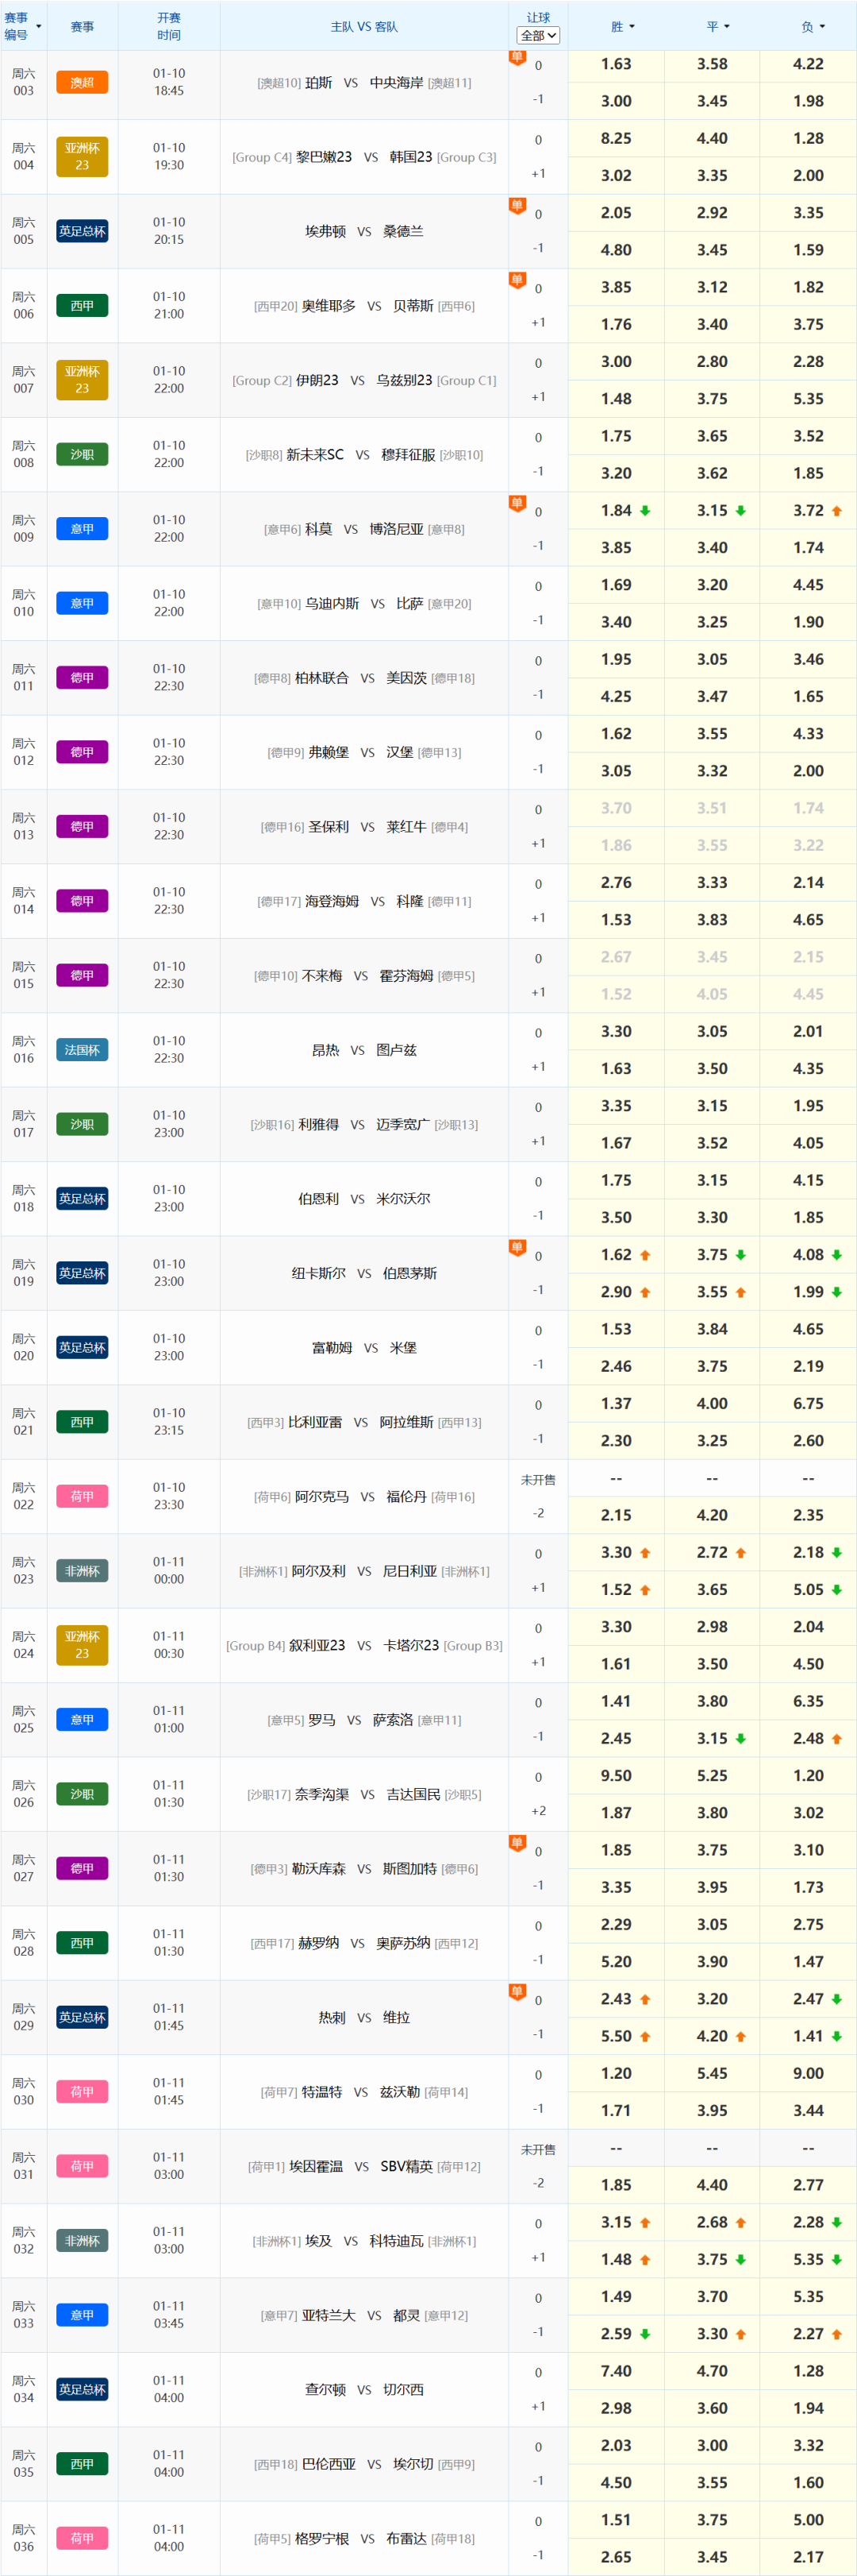Select win odds 2.03 for 巴伦西亚 vs 埃尔切

click(617, 2445)
